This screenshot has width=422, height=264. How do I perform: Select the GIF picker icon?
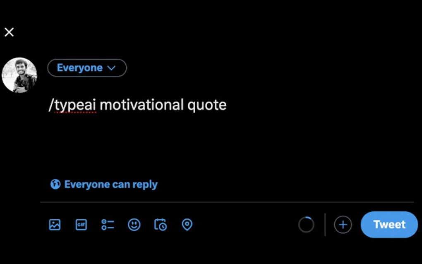[x=81, y=225]
